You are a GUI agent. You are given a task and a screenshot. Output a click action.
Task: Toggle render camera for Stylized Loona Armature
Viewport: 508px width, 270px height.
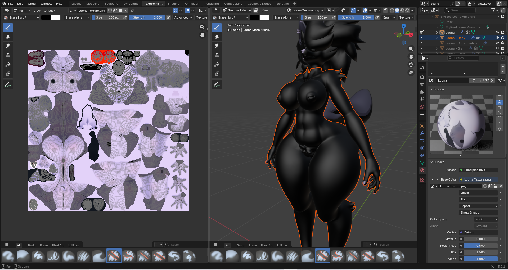pos(502,17)
